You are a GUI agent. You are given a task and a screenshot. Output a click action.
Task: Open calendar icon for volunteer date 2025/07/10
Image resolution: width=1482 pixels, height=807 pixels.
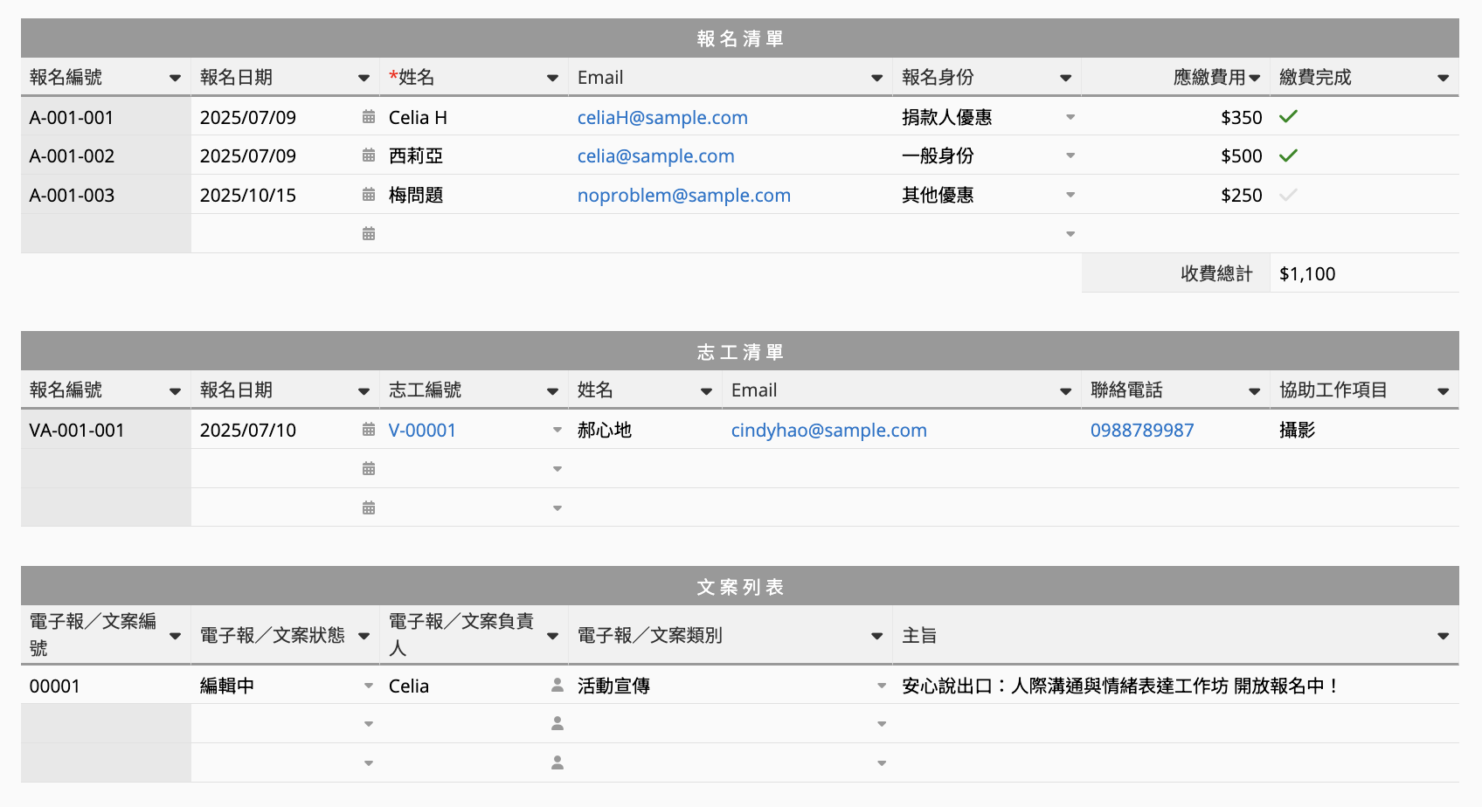(x=369, y=430)
